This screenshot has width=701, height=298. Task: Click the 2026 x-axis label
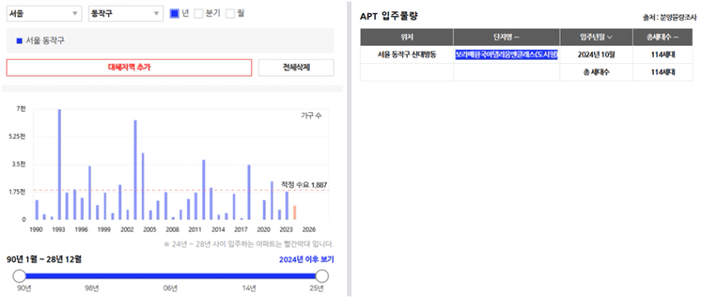[x=309, y=230]
